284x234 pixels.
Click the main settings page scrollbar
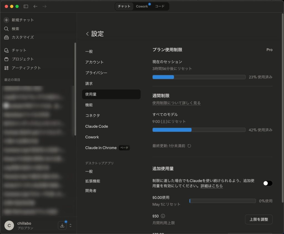coord(283,108)
